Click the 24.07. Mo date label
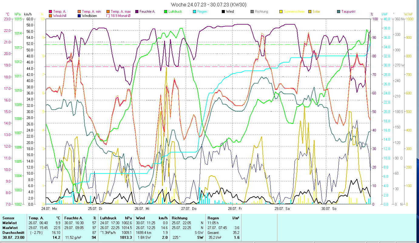419x243 pixels. [49, 209]
